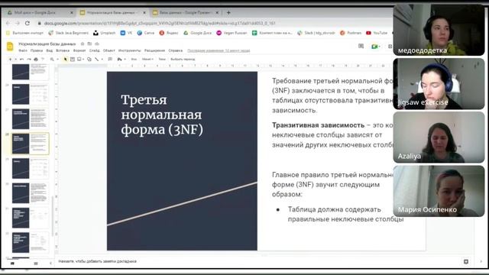Select the line tool
The width and height of the screenshot is (489, 275).
click(97, 59)
